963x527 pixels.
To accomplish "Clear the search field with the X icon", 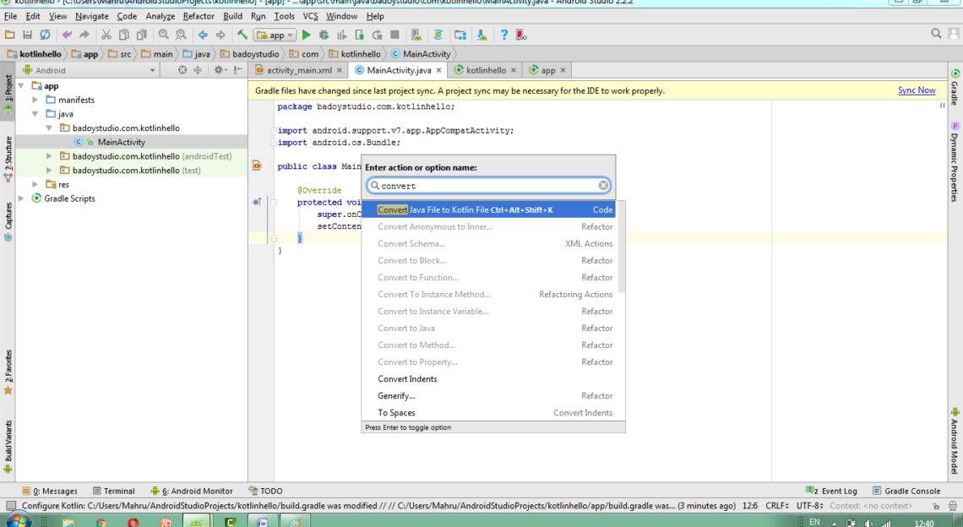I will pyautogui.click(x=603, y=186).
